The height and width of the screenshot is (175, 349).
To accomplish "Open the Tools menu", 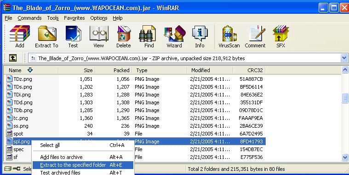I will point(53,18).
